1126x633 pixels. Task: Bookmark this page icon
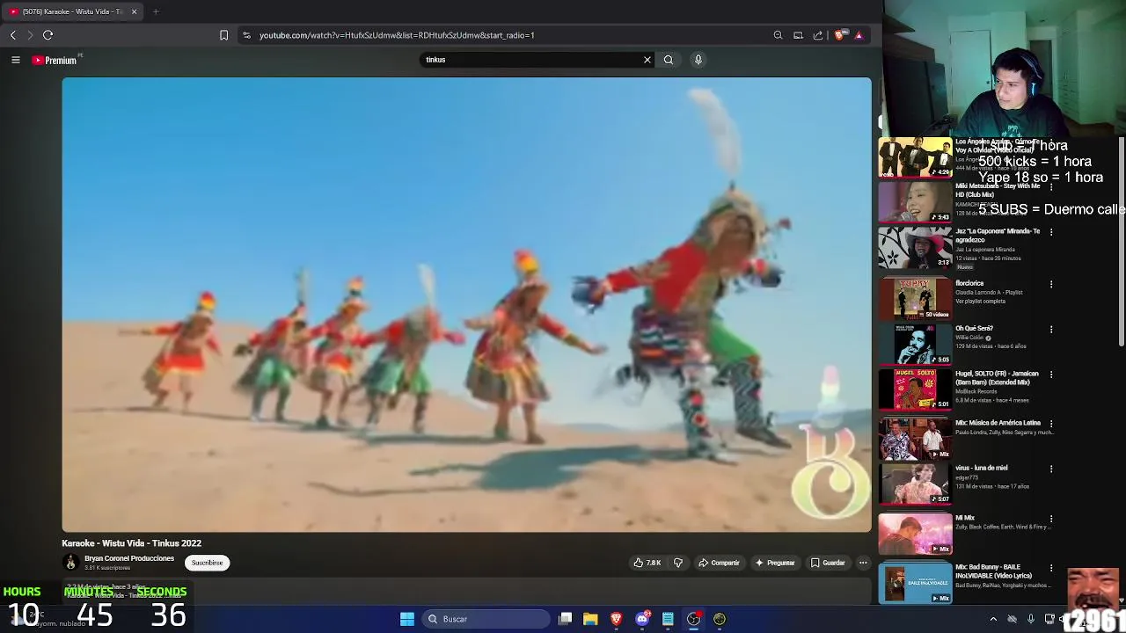(223, 35)
